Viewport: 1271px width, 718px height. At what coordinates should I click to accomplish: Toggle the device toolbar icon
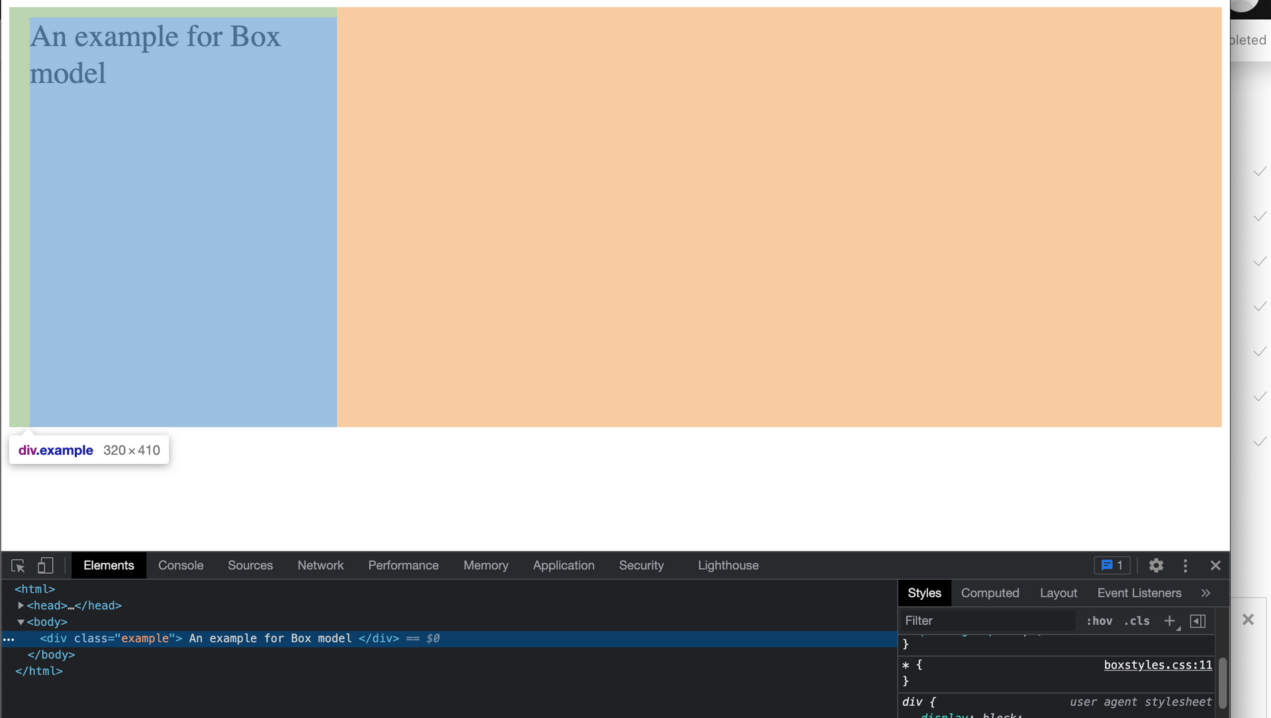(x=45, y=566)
